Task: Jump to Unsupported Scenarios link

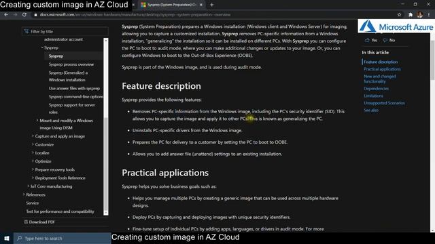Action: 384,103
